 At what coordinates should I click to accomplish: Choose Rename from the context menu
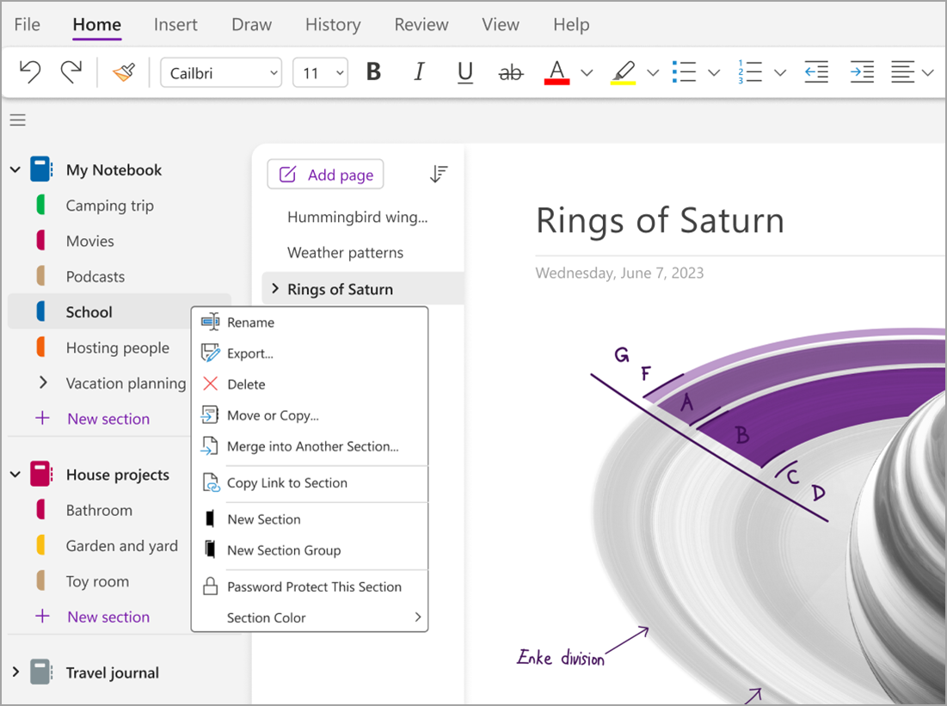(250, 322)
